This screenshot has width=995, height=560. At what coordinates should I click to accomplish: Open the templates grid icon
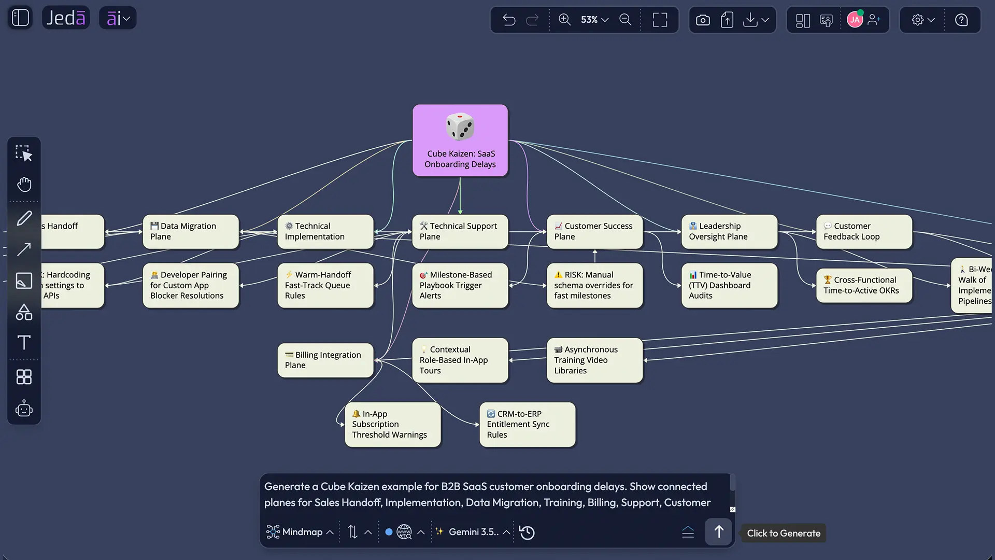[24, 377]
